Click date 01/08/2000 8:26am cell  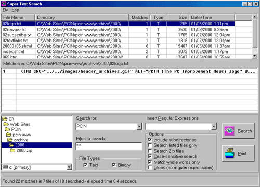point(210,29)
